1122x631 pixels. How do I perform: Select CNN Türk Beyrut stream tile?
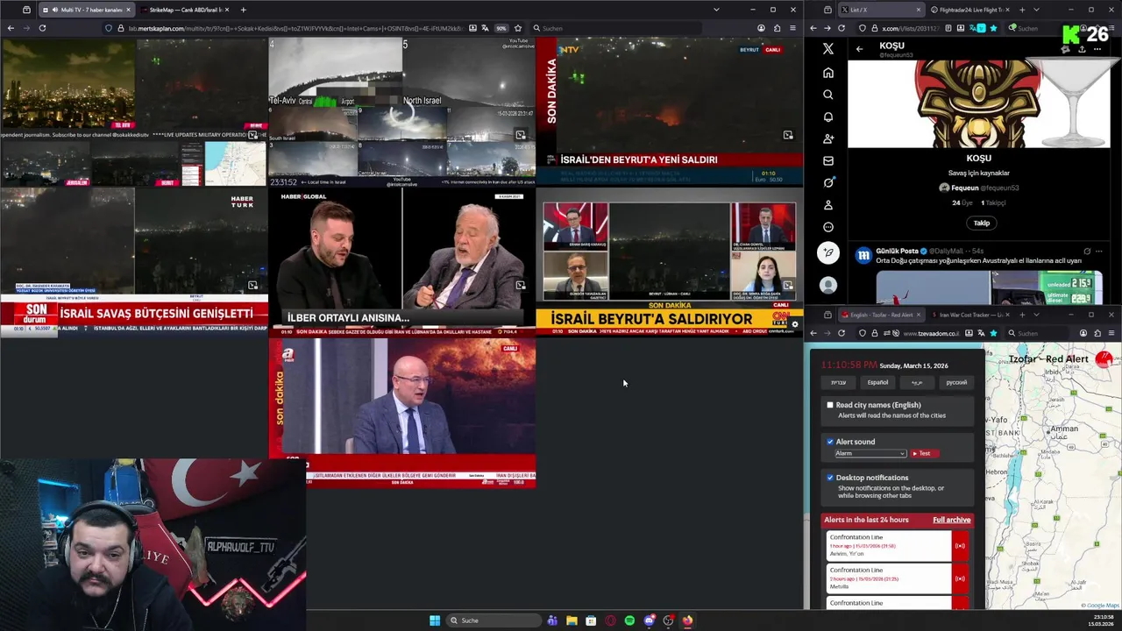click(x=670, y=263)
